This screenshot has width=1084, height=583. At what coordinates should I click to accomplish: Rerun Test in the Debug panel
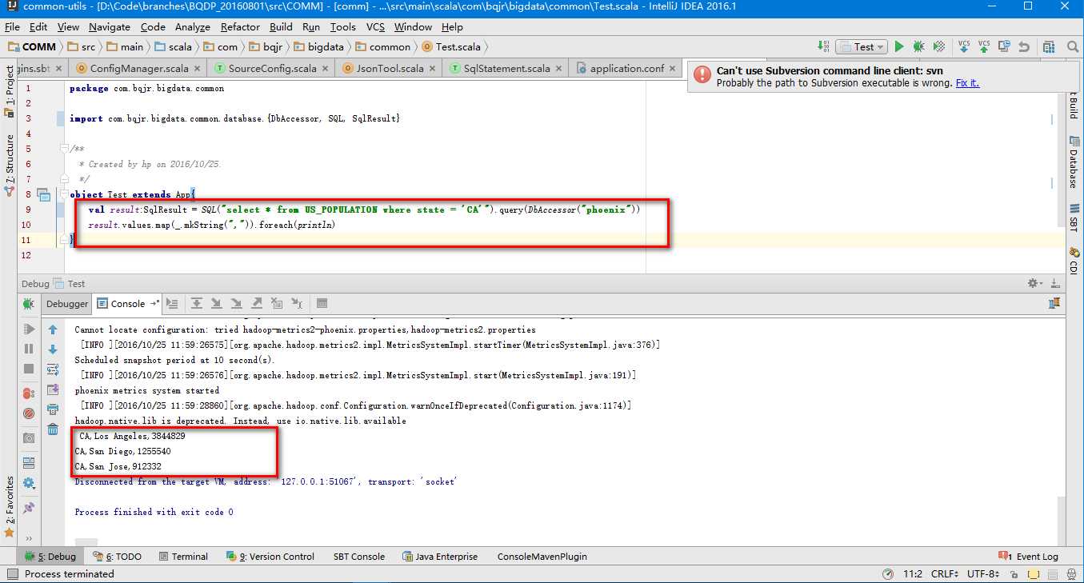tap(29, 304)
